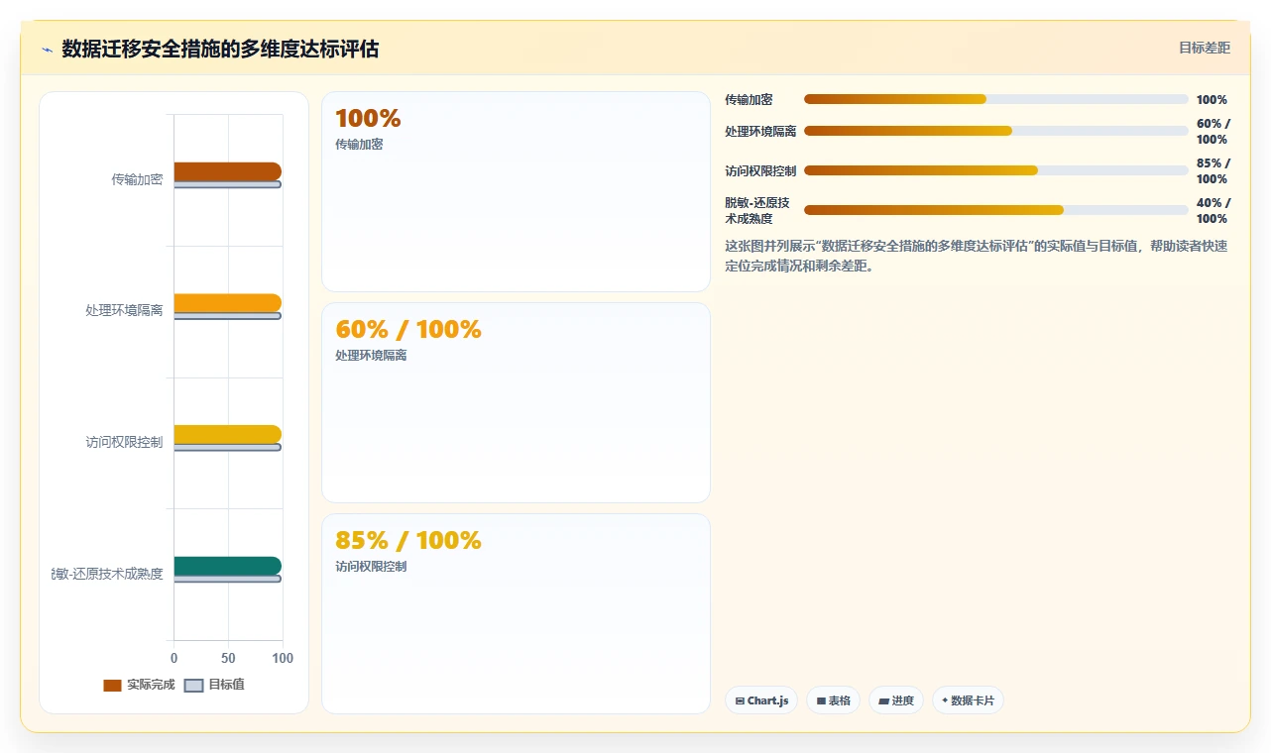The image size is (1271, 753).
Task: Toggle the 目标值 legend swatch
Action: coord(194,686)
